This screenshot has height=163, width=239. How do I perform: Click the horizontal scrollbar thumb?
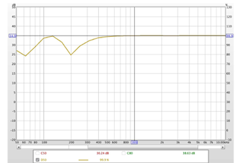click(x=143, y=147)
